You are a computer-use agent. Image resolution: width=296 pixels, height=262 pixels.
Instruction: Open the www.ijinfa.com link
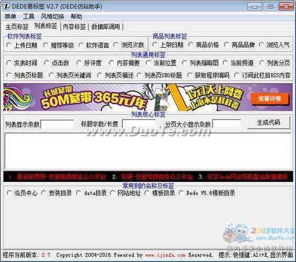coord(165,255)
